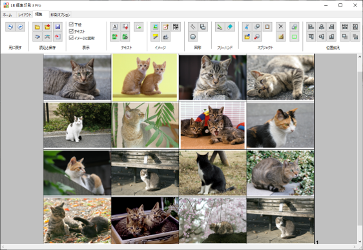Screen dimensions: 363x250
Task: Select the kittens with toy ball photo
Action: pos(213,125)
